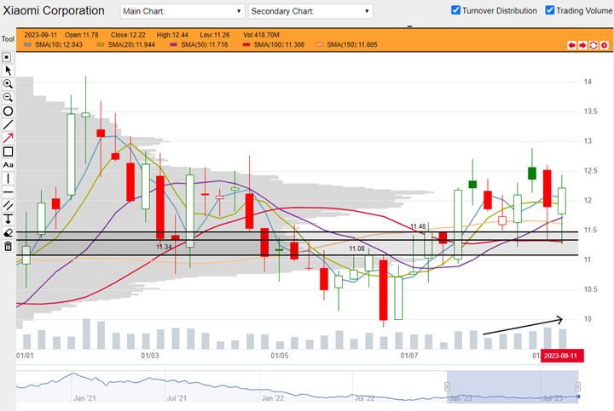
Task: Click the SMA(50) purple legend swatch
Action: click(173, 45)
